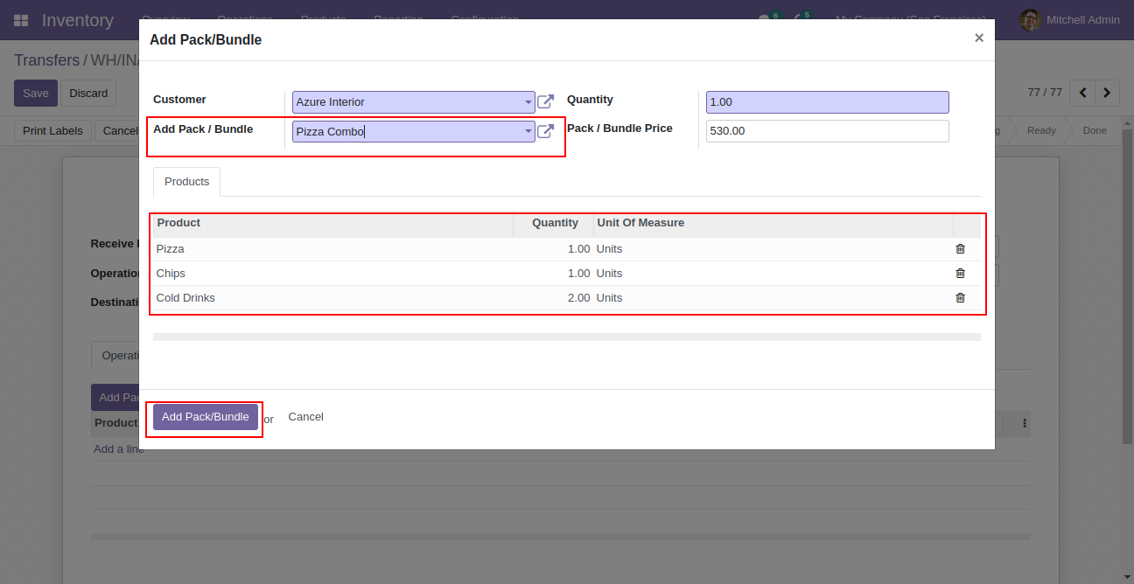Open the apps grid menu icon
This screenshot has height=584, width=1134.
click(x=21, y=20)
